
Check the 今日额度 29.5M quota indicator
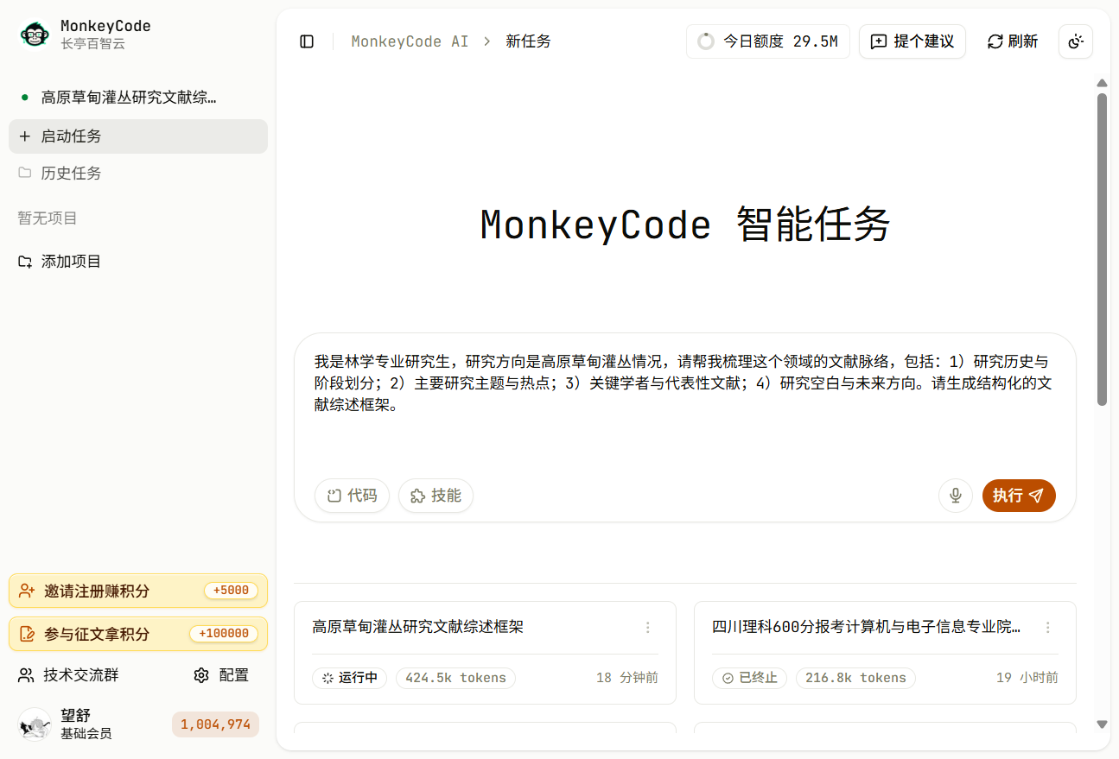point(768,41)
